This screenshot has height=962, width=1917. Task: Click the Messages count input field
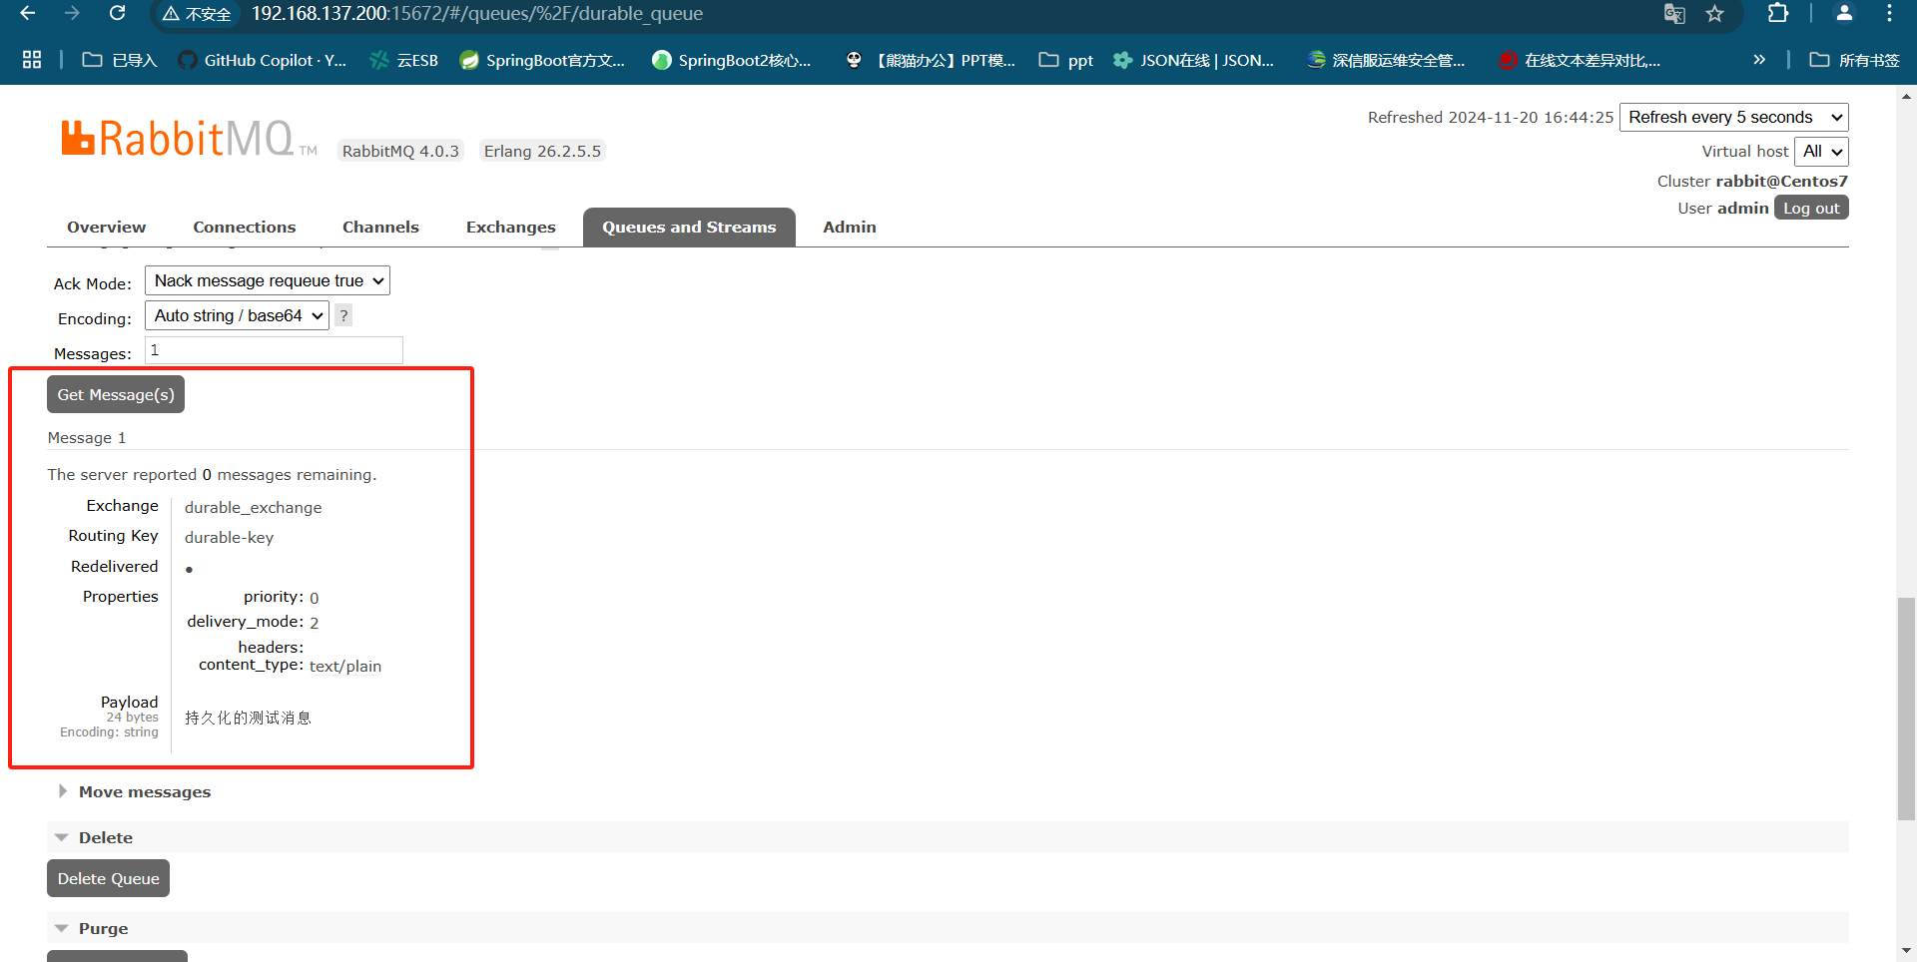(x=274, y=350)
